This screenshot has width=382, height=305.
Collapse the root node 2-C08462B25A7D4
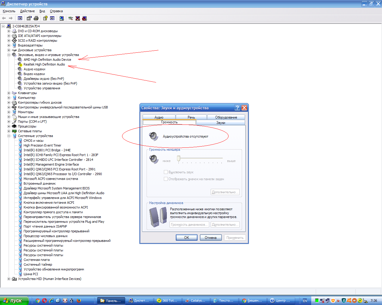pos(3,26)
